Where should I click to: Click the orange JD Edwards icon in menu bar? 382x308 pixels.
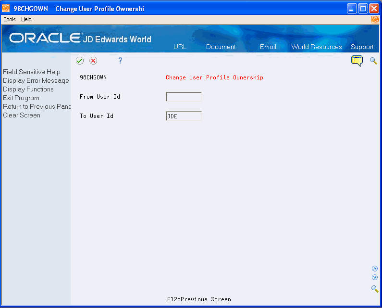point(375,20)
